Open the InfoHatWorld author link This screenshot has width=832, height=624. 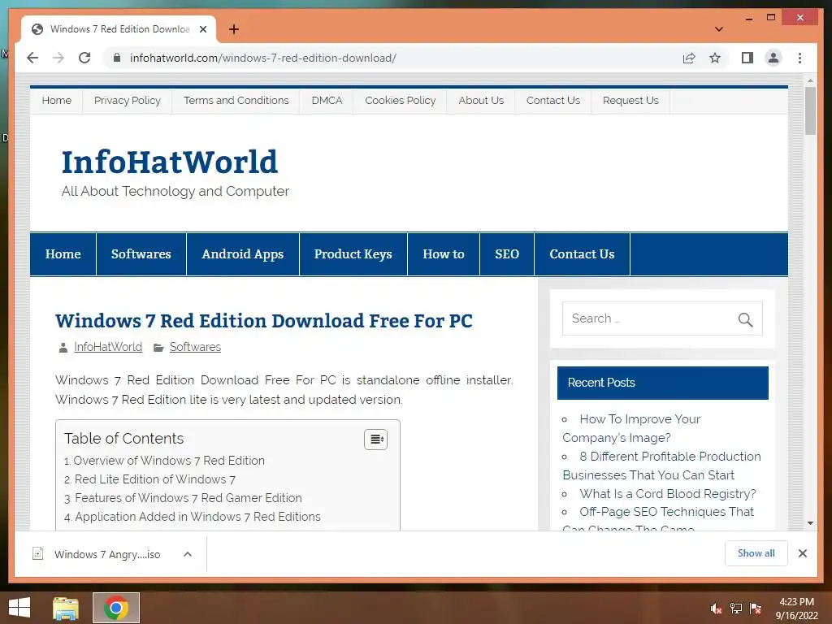[x=108, y=347]
